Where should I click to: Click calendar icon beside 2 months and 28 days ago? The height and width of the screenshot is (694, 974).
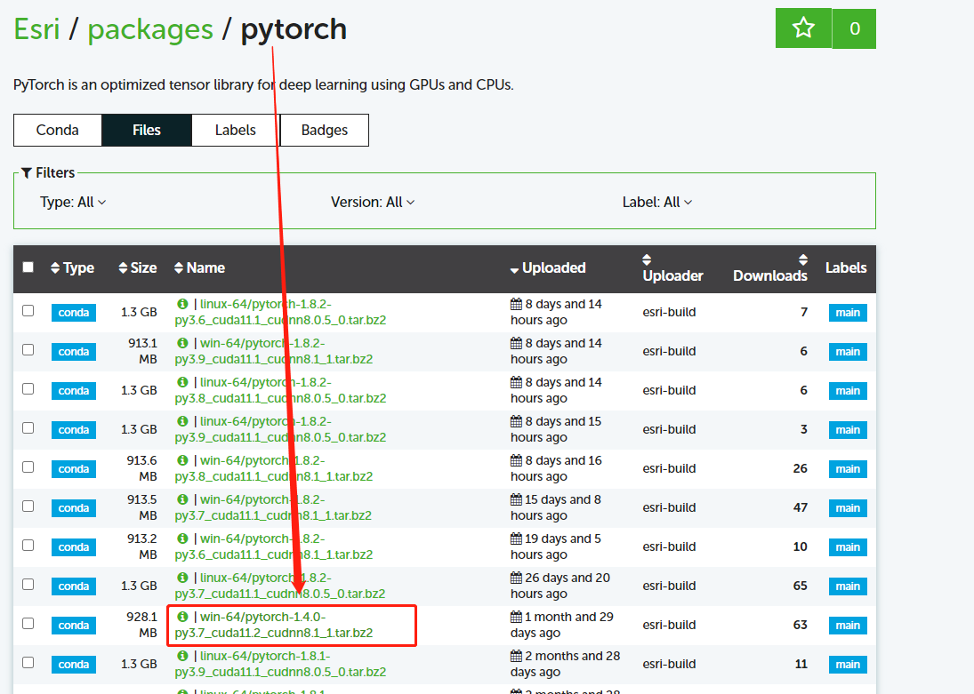tap(516, 656)
